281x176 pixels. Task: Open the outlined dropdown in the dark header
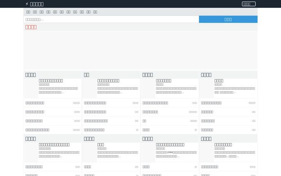249,4
